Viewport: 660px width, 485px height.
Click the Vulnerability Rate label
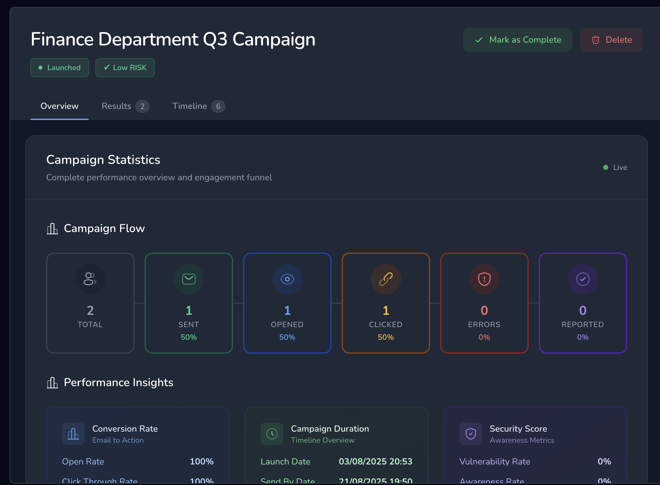pos(495,462)
